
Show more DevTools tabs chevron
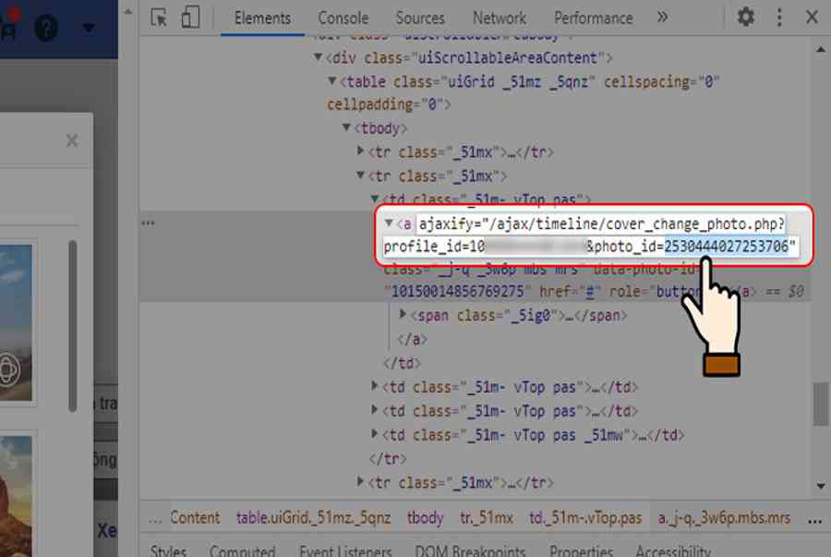pos(662,18)
